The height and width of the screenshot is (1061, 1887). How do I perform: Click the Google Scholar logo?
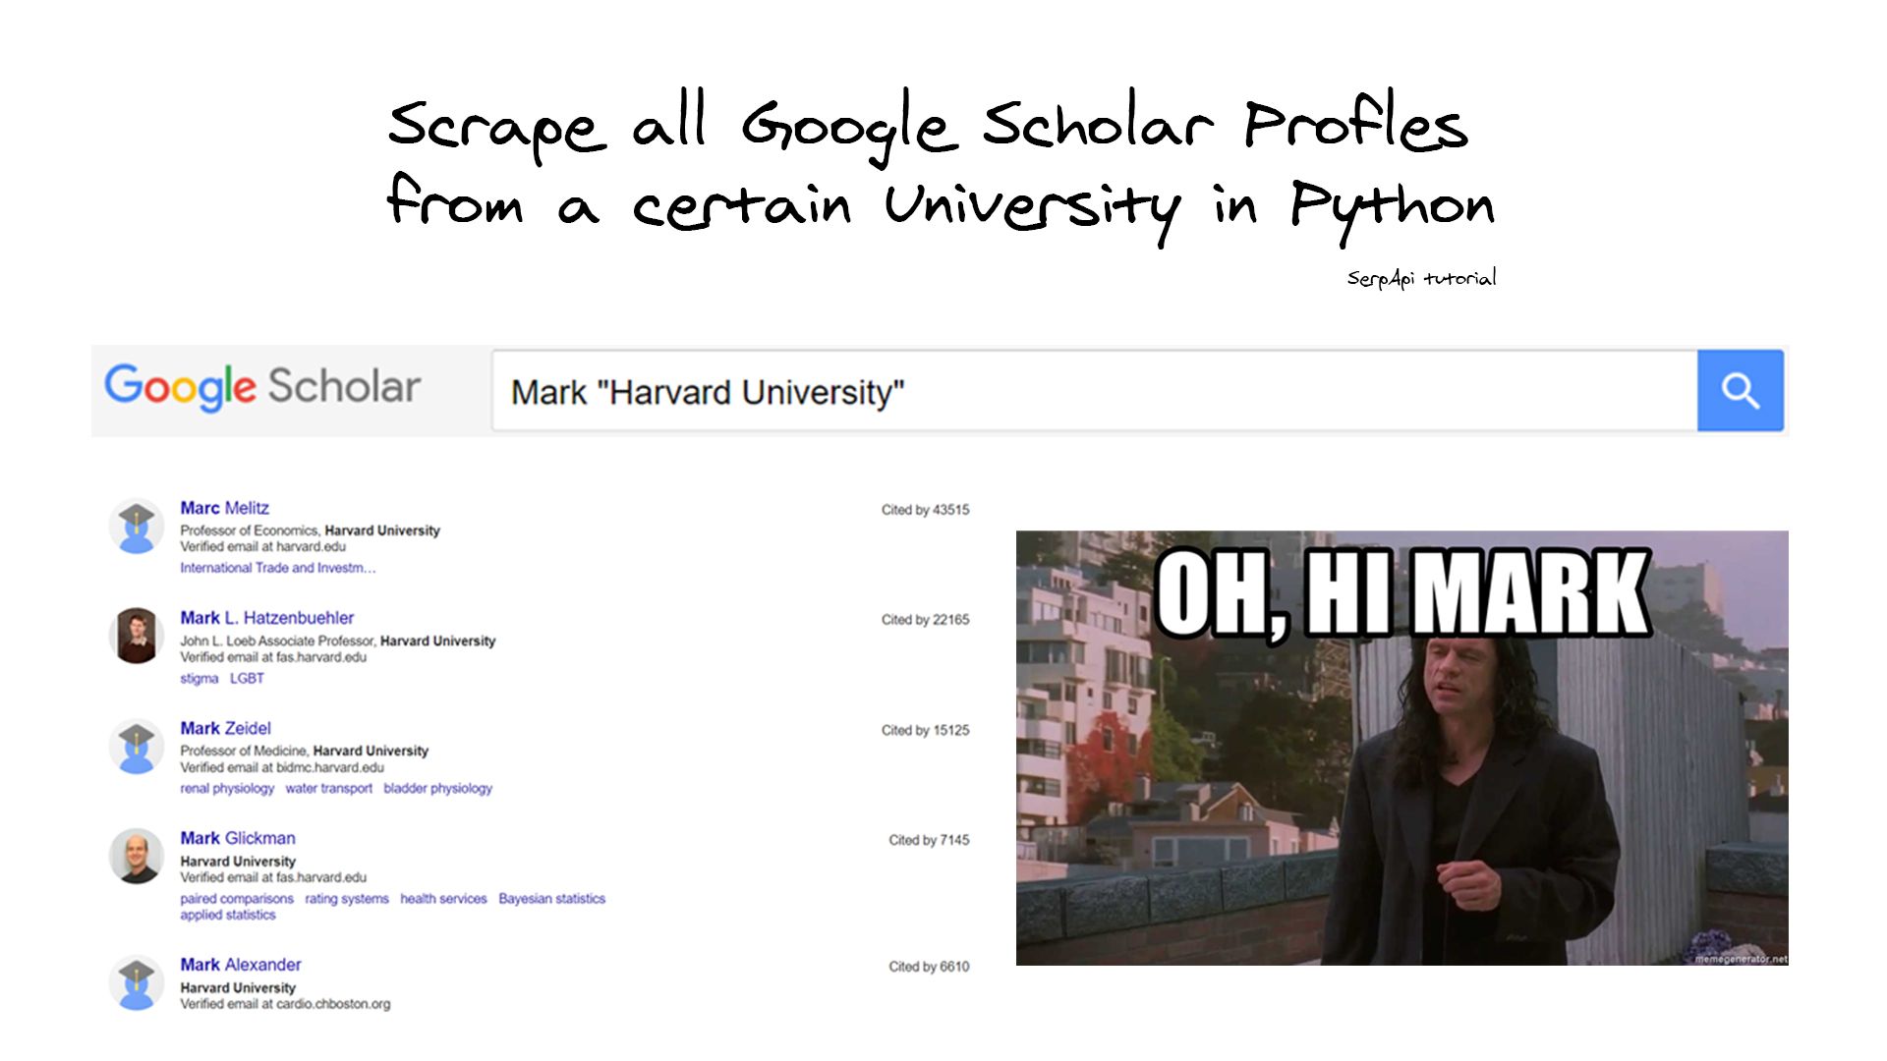(x=261, y=387)
